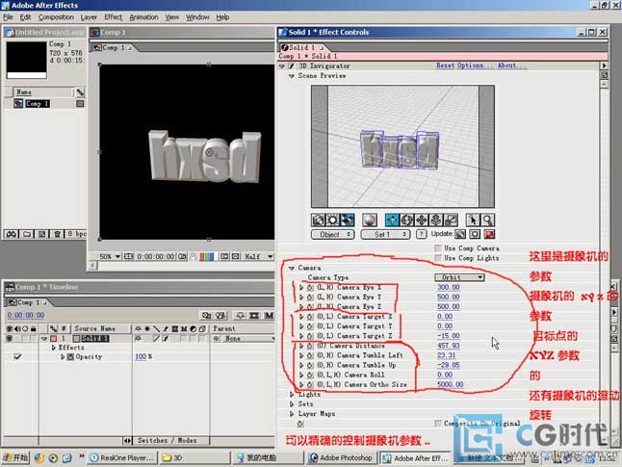Click the trash delete icon in Project window

tap(57, 234)
